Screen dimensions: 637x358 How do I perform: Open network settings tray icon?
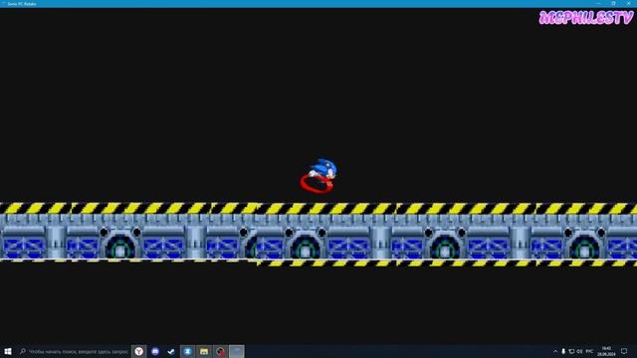click(x=571, y=351)
